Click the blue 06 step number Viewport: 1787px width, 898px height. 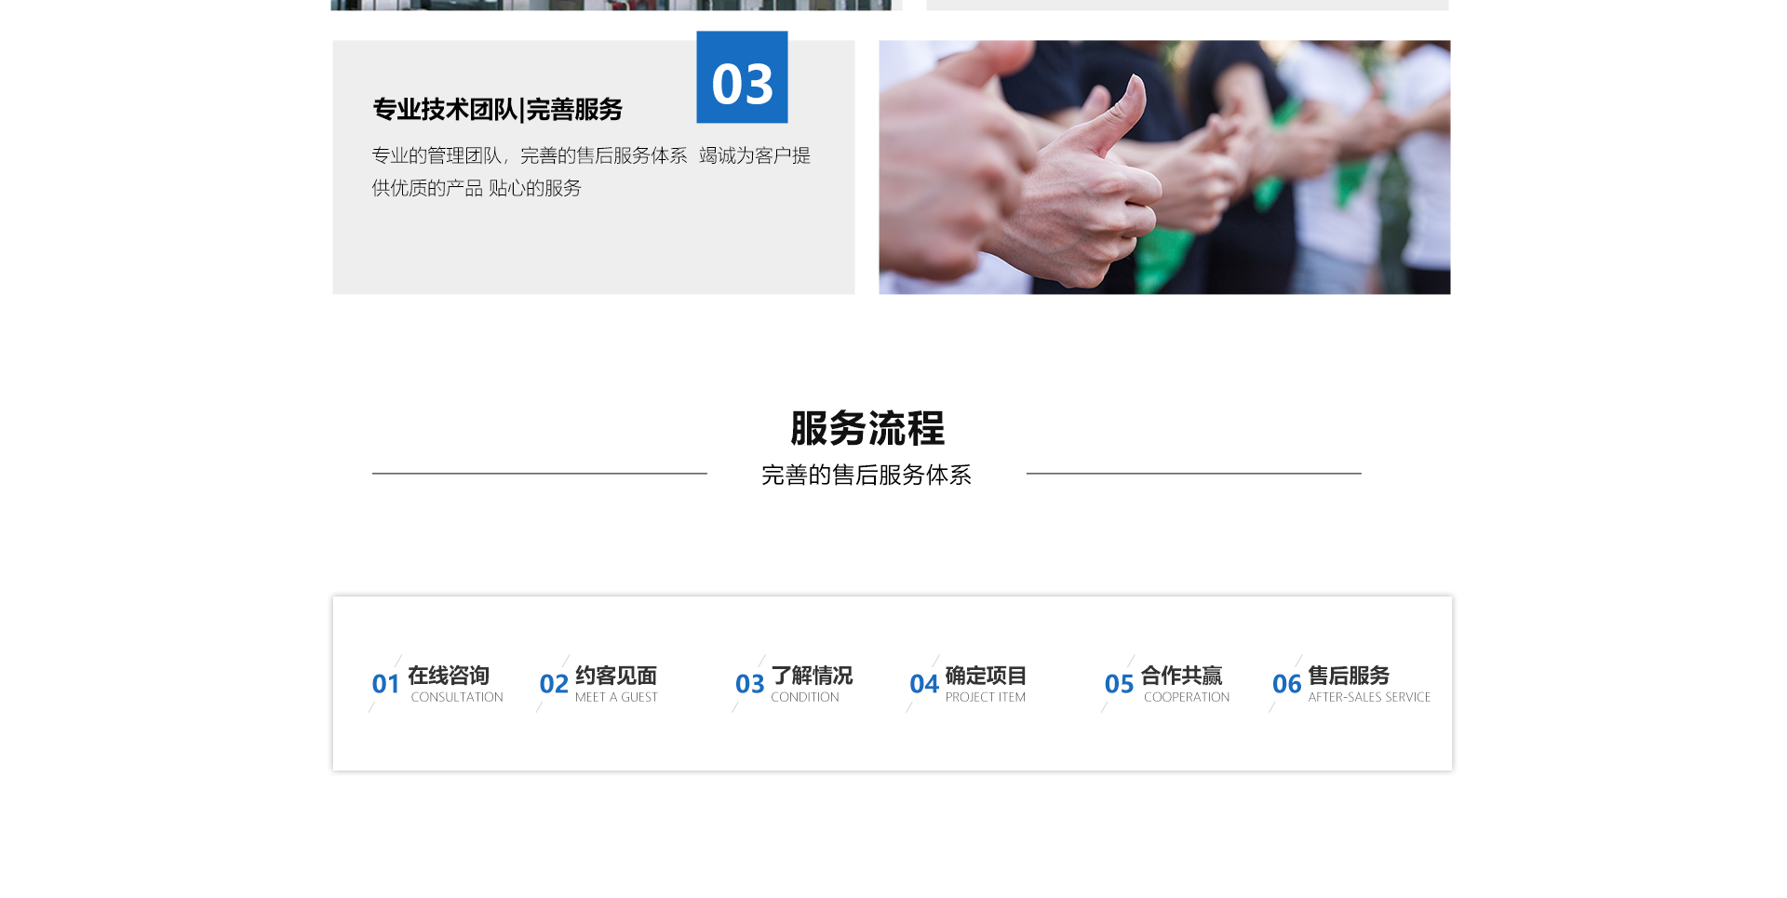[1286, 685]
